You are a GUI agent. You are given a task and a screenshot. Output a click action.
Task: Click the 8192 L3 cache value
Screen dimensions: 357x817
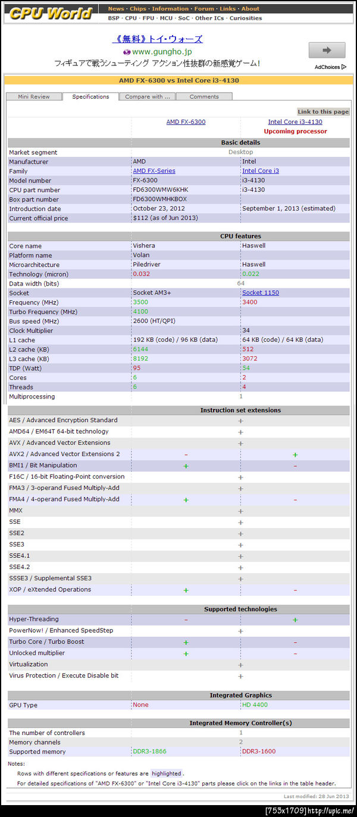point(140,359)
